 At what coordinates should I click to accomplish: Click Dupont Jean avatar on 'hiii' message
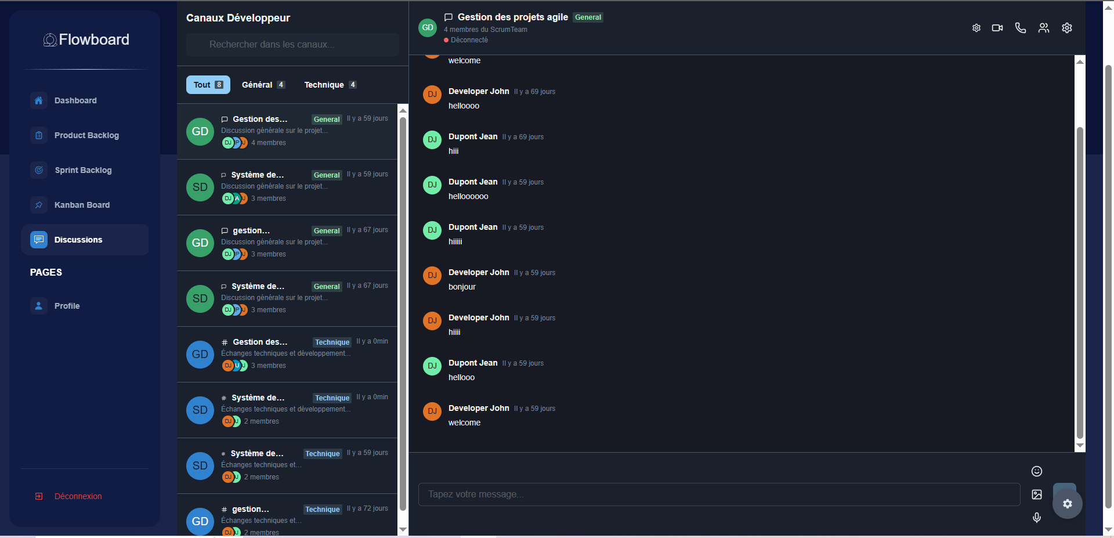432,140
